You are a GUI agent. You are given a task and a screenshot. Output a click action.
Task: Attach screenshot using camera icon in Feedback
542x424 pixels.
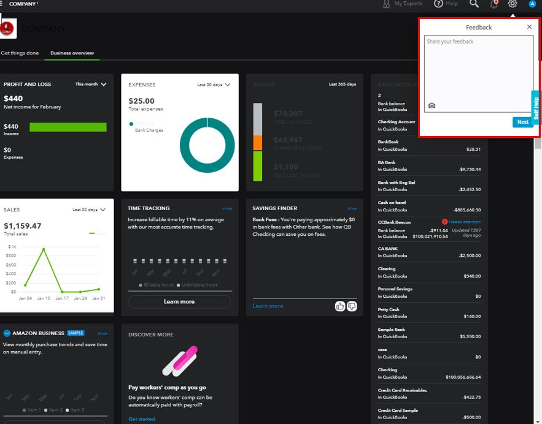tap(432, 106)
